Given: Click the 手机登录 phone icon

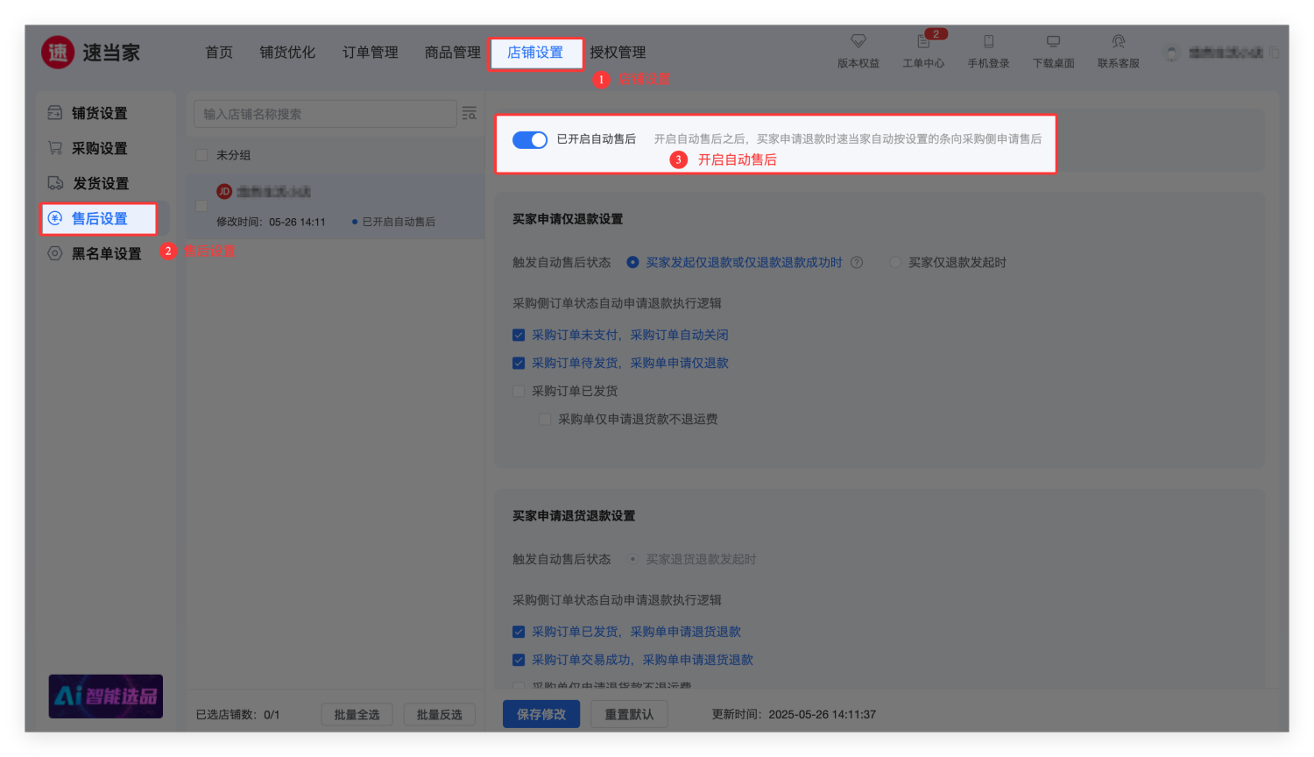Looking at the screenshot, I should click(x=988, y=41).
